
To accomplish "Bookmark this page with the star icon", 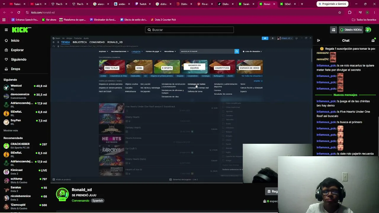I will coord(340,12).
